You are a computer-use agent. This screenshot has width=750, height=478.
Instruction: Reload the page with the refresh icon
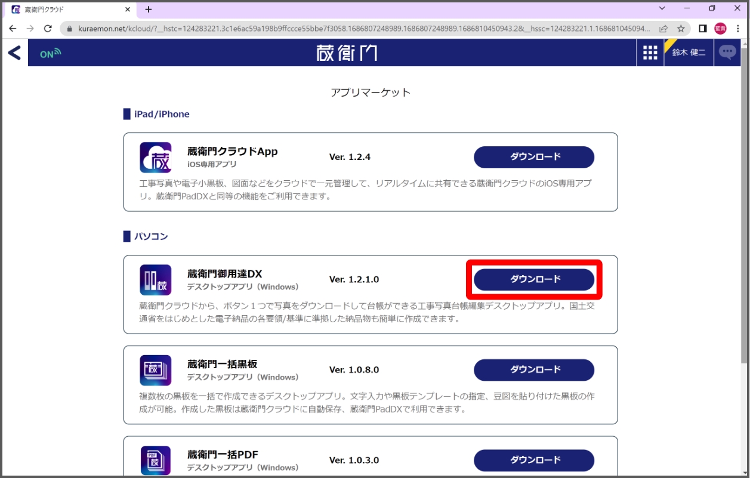(48, 28)
